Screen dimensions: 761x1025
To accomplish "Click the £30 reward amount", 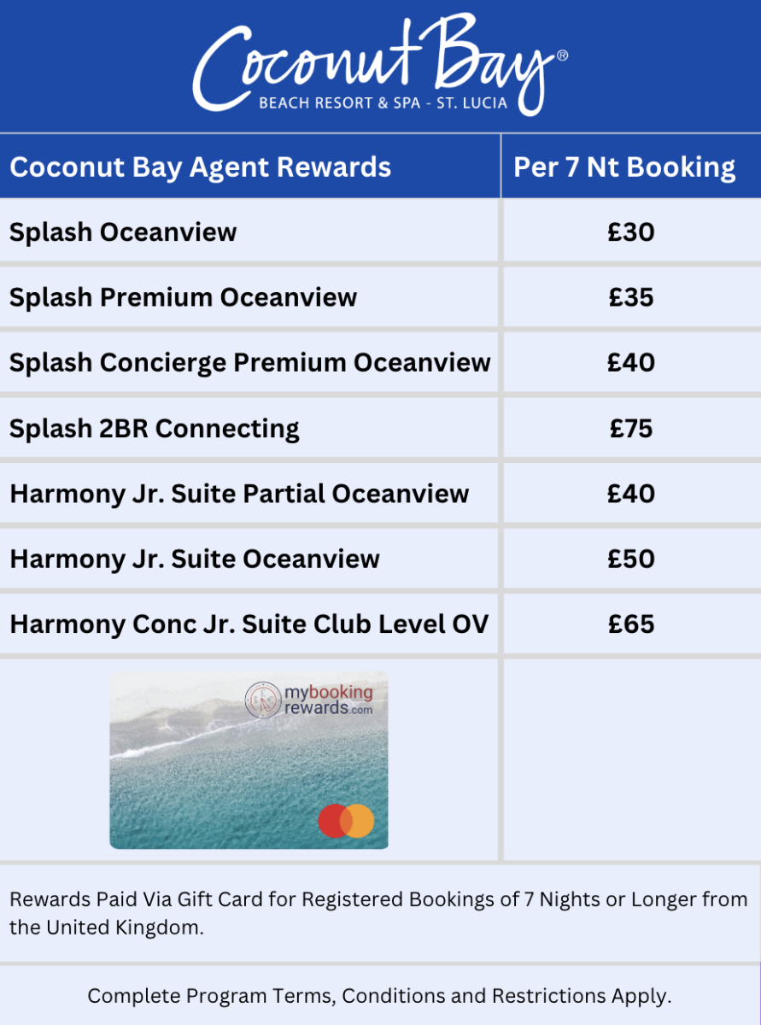I will tap(631, 231).
